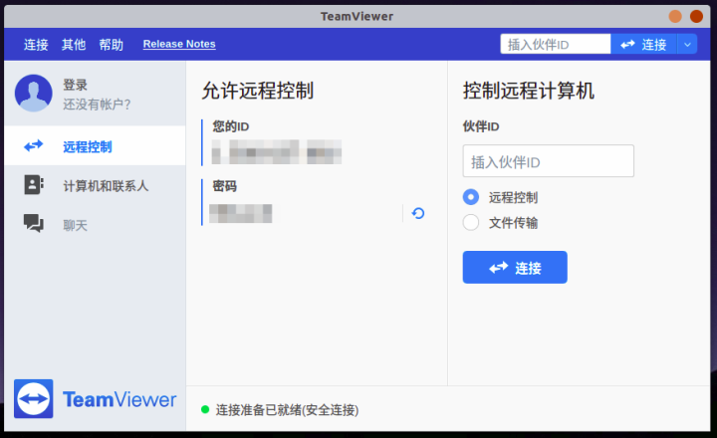The height and width of the screenshot is (438, 717).
Task: Switch to 远程控制 sidebar tab
Action: pos(96,146)
